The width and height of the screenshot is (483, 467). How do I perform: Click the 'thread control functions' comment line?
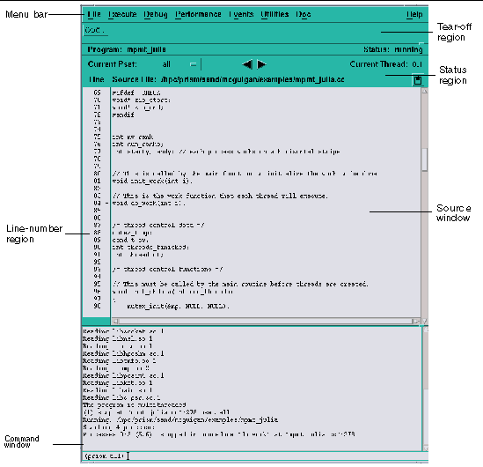[x=167, y=270]
